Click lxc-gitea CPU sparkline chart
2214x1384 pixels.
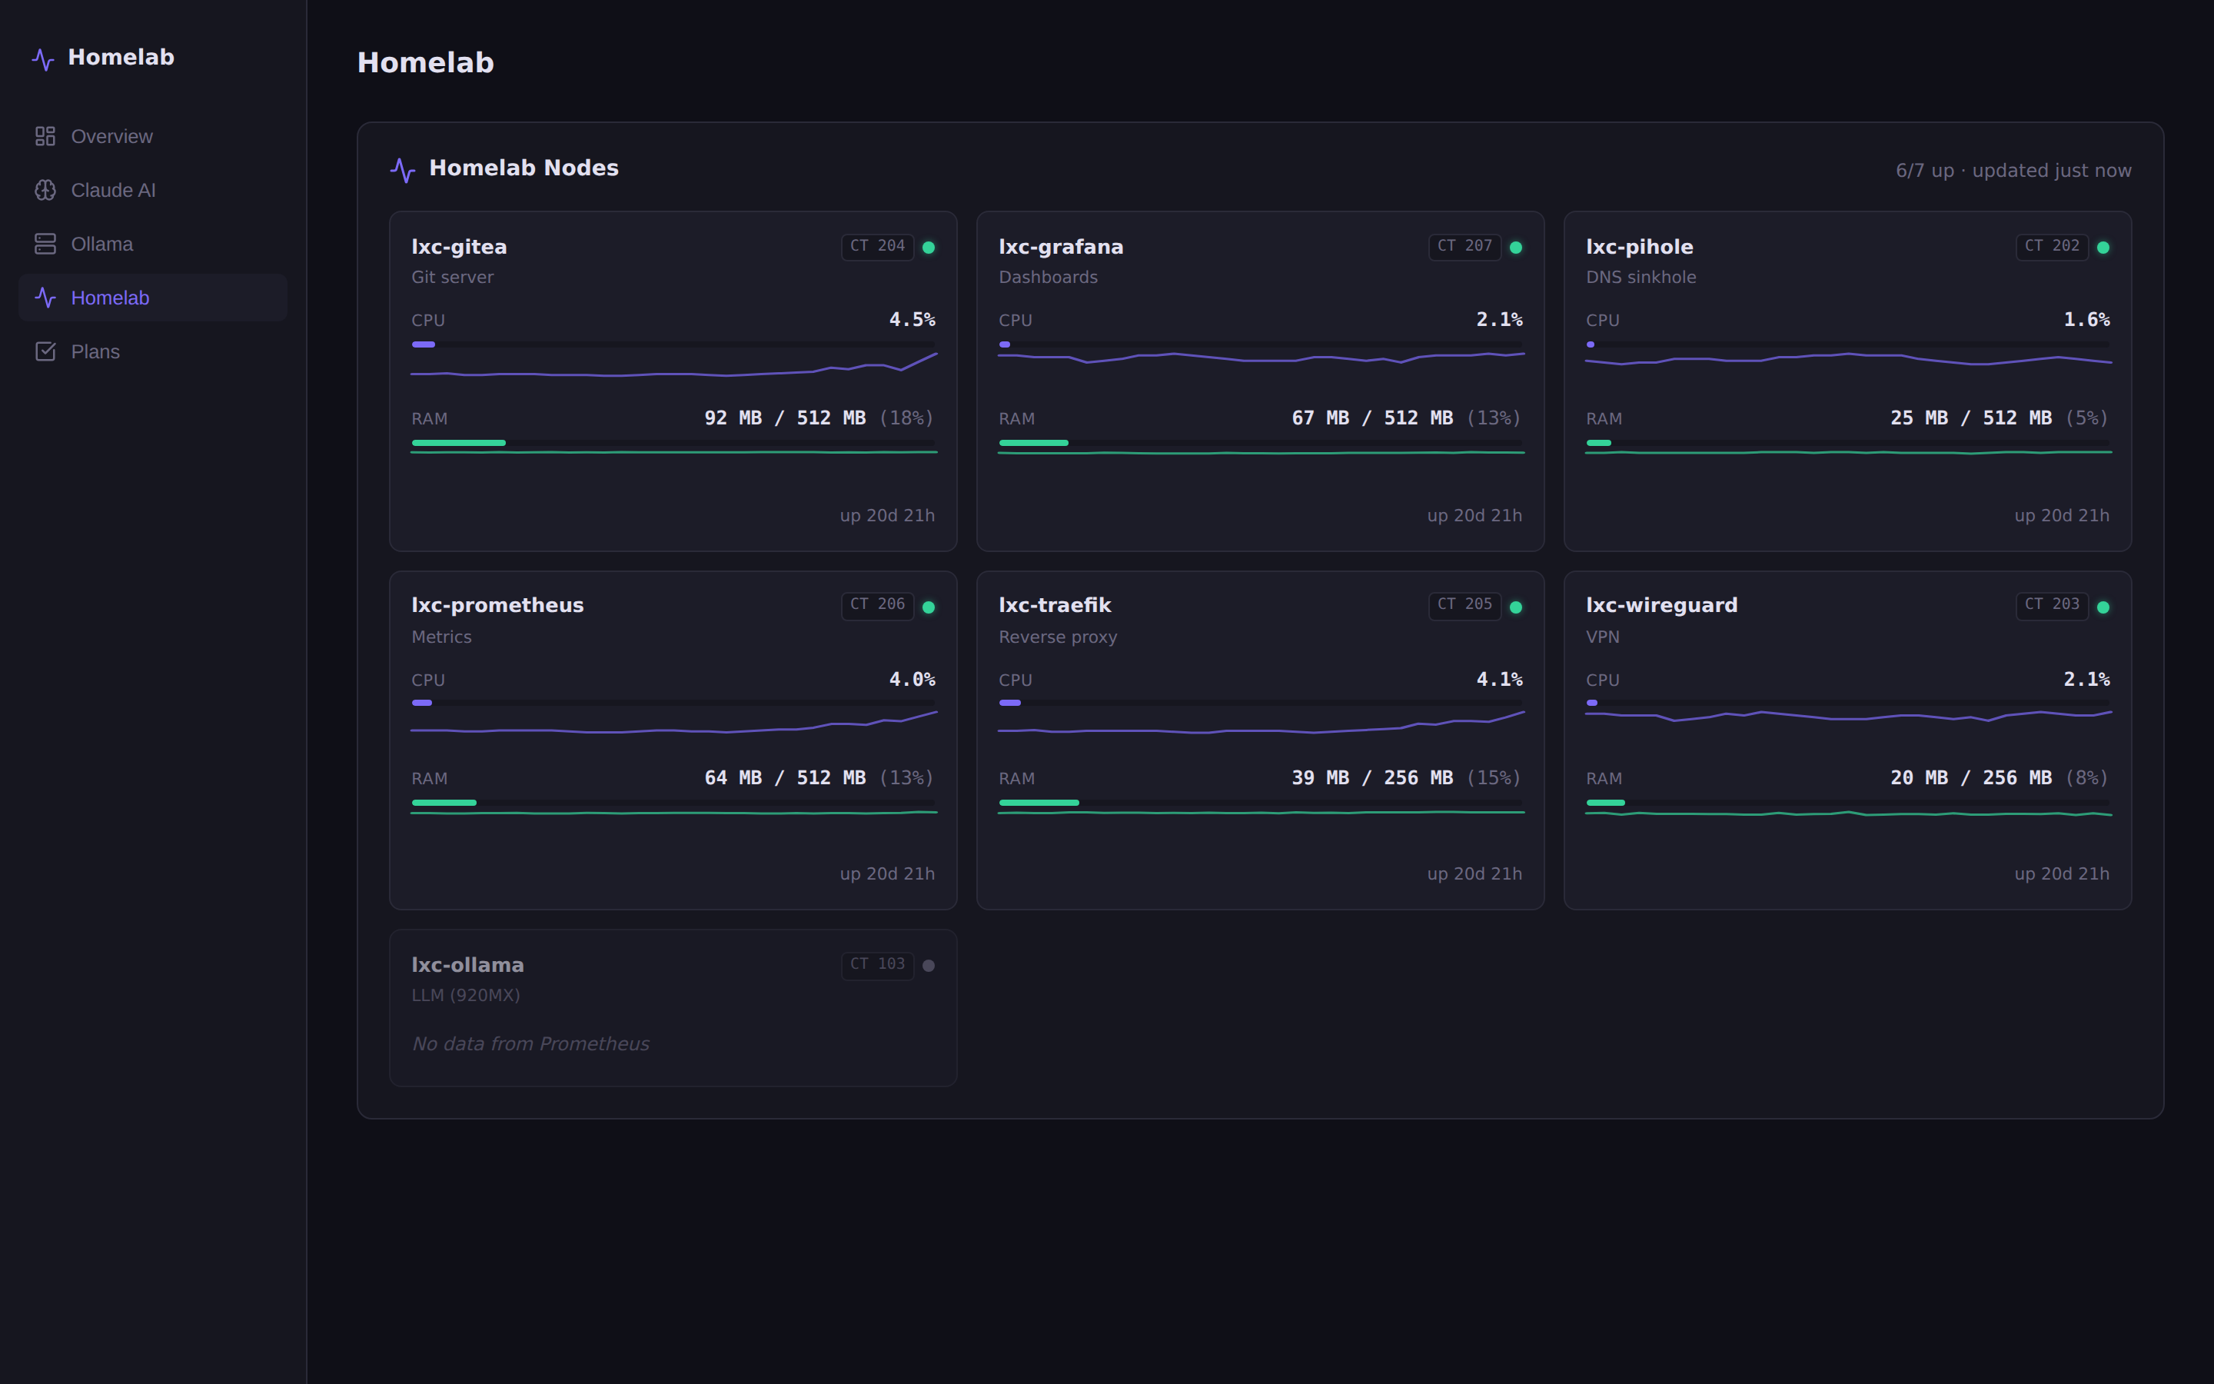[x=673, y=365]
